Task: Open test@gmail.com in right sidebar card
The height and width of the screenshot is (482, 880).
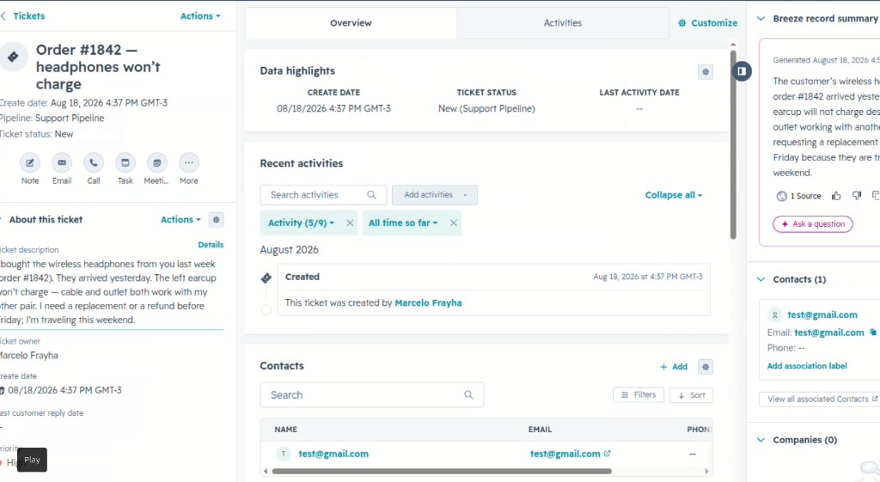Action: [x=822, y=314]
